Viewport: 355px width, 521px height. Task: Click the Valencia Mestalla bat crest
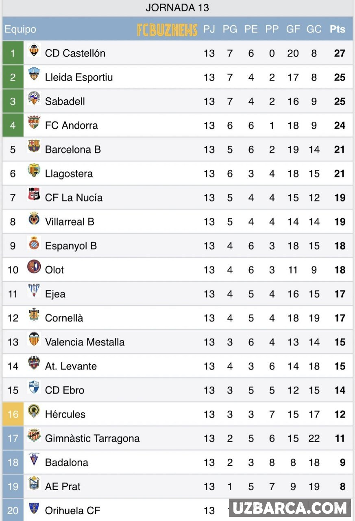point(34,339)
